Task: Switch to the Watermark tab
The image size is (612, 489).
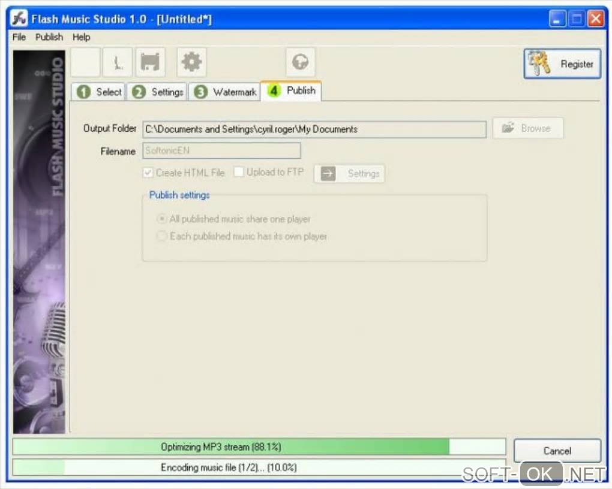Action: pyautogui.click(x=224, y=92)
